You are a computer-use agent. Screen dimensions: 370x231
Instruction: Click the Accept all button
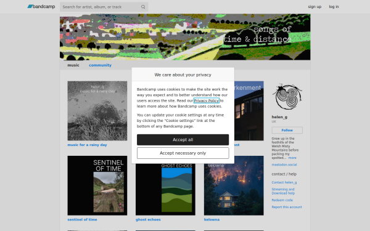183,140
